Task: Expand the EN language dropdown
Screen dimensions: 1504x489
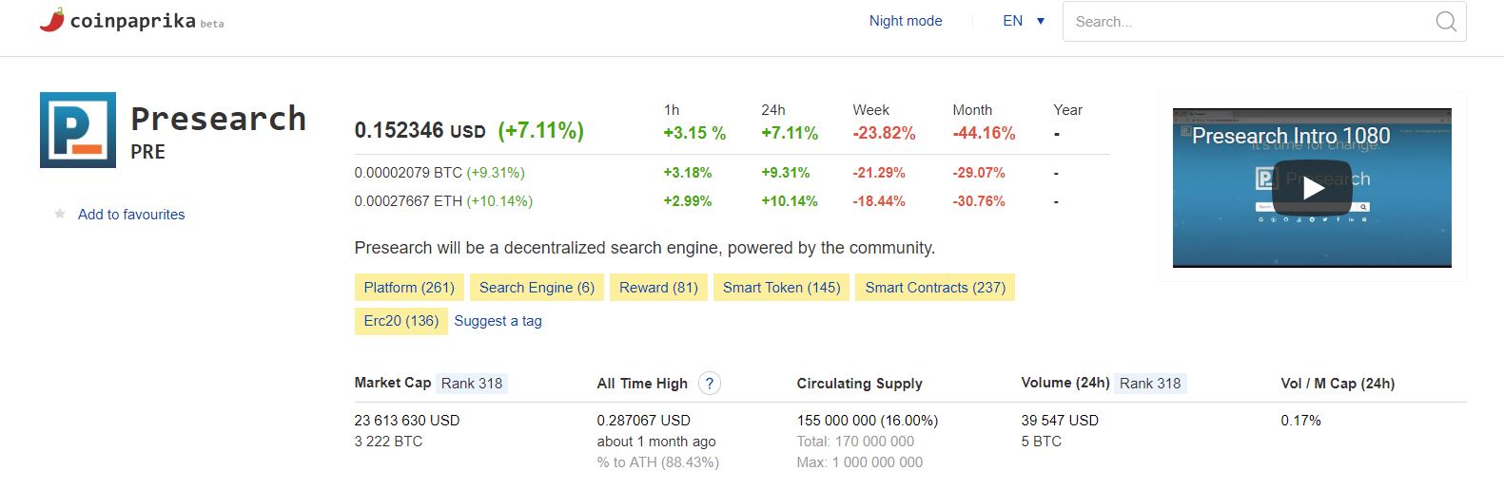Action: click(1024, 21)
